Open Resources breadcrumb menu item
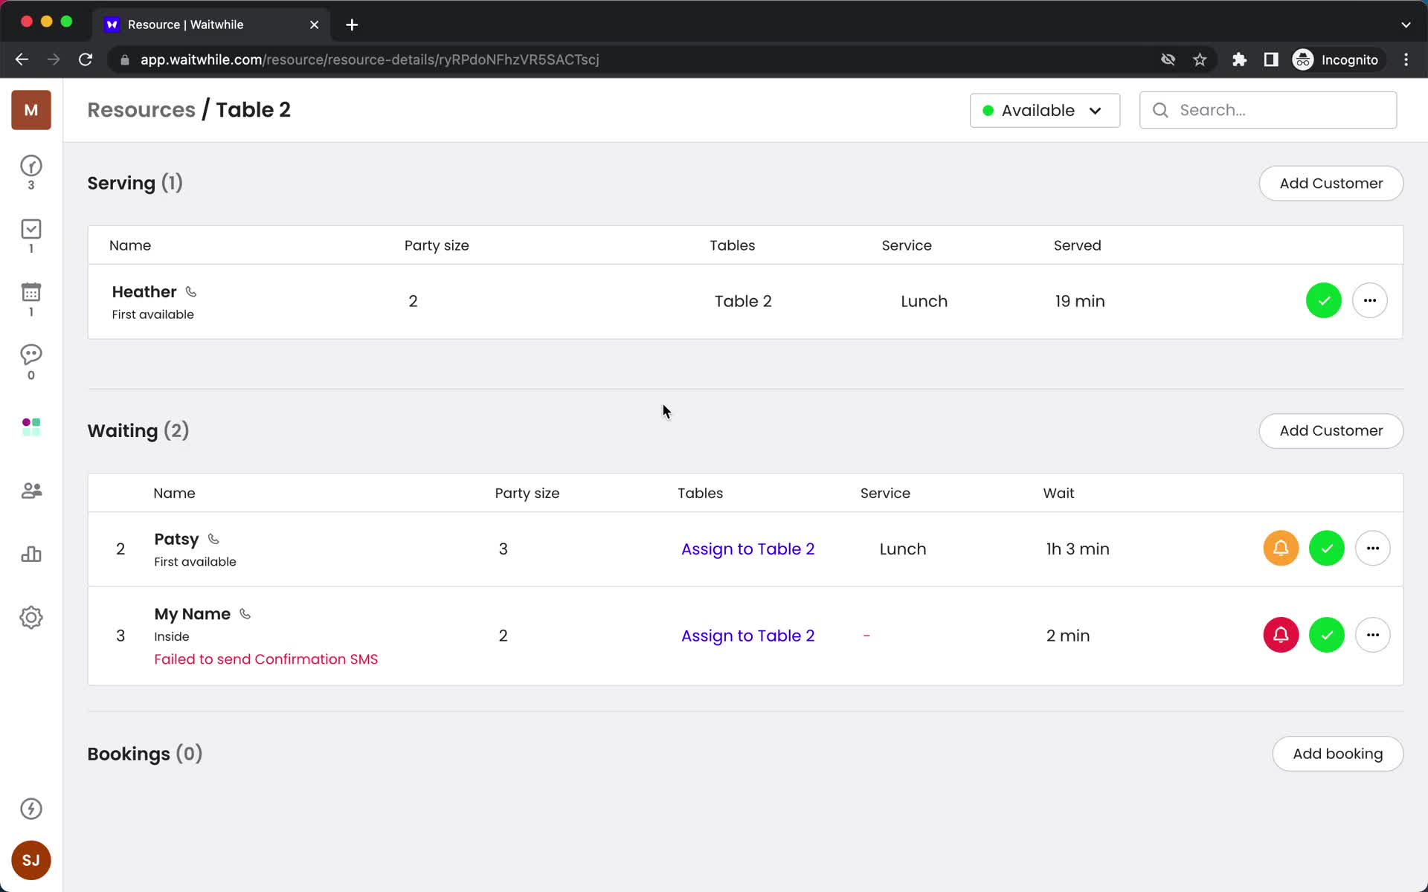 [141, 109]
